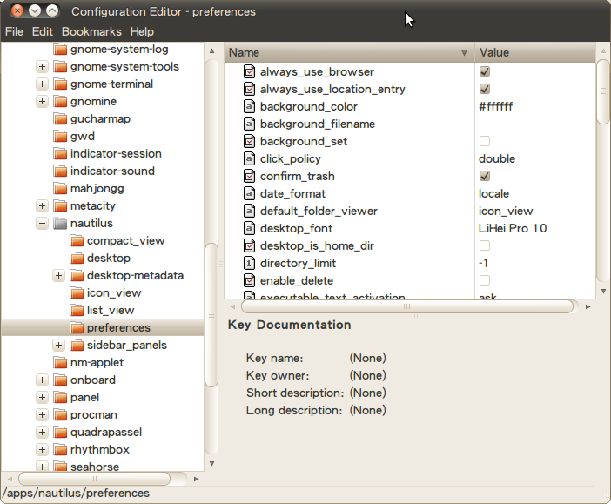
Task: Click the string key icon for click_policy
Action: click(250, 158)
